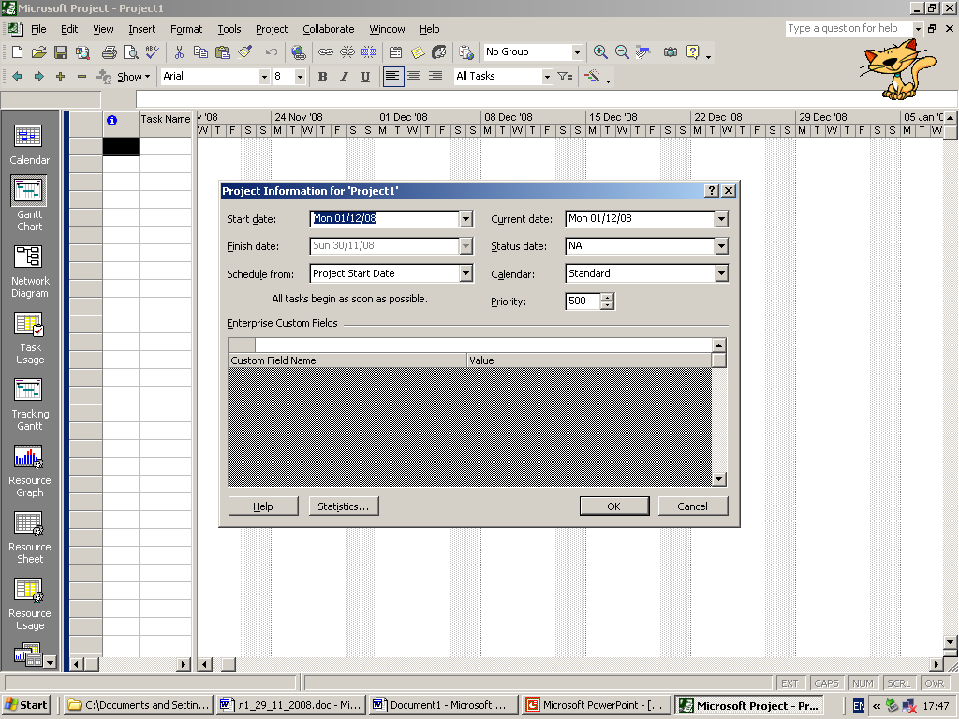Create a new project with New icon

18,52
